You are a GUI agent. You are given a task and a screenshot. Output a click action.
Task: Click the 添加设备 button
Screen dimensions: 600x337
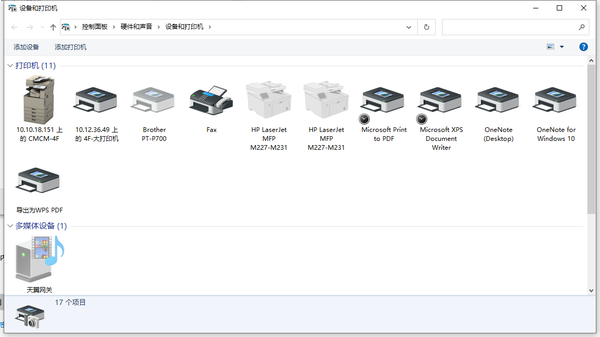[x=26, y=47]
